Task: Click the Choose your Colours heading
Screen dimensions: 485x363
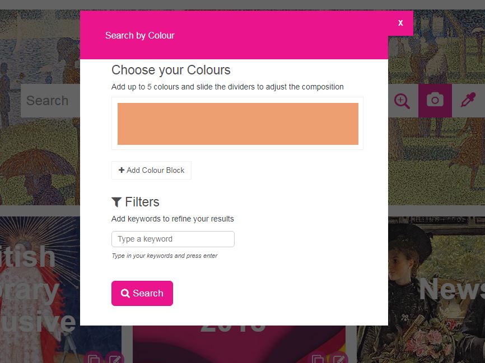Action: click(171, 70)
